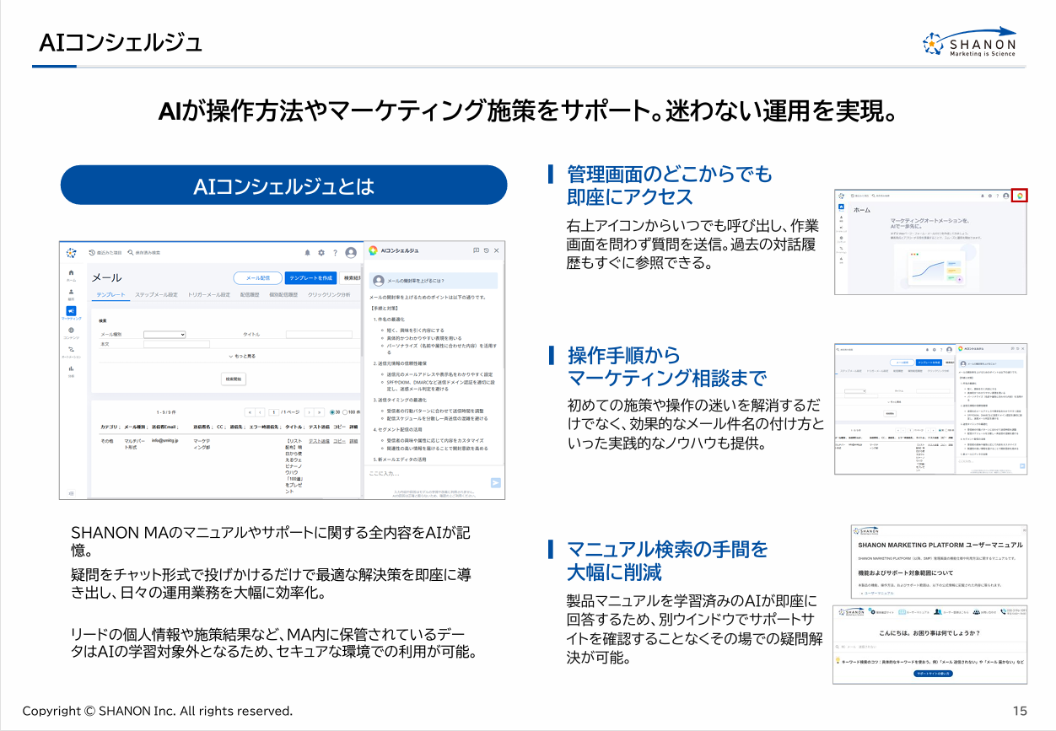Screen dimensions: 1056x731
Task: Collapse the sidebar via the bottom icon in the large screenshot
Action: pos(71,493)
